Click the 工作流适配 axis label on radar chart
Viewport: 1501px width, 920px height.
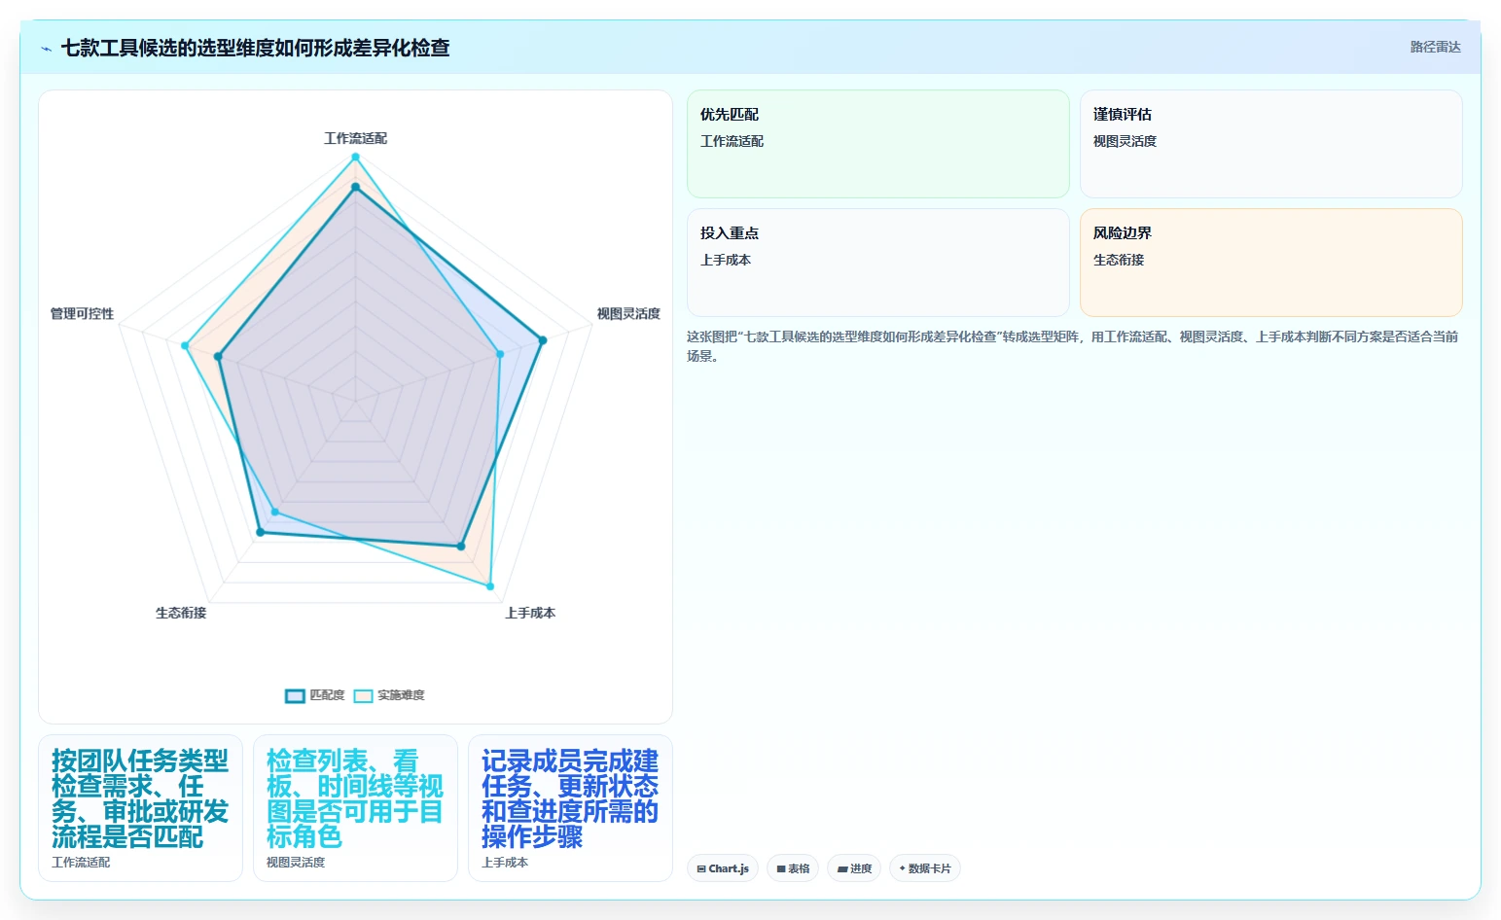pos(355,138)
